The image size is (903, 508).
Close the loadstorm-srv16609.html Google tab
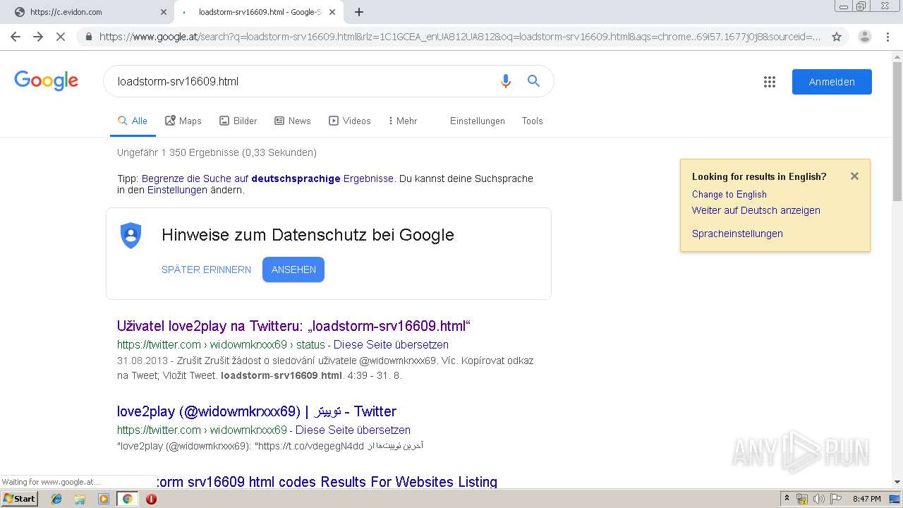pos(332,12)
